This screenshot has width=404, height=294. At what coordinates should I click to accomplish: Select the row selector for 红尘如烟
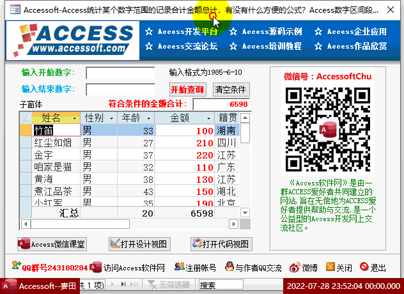(26, 143)
